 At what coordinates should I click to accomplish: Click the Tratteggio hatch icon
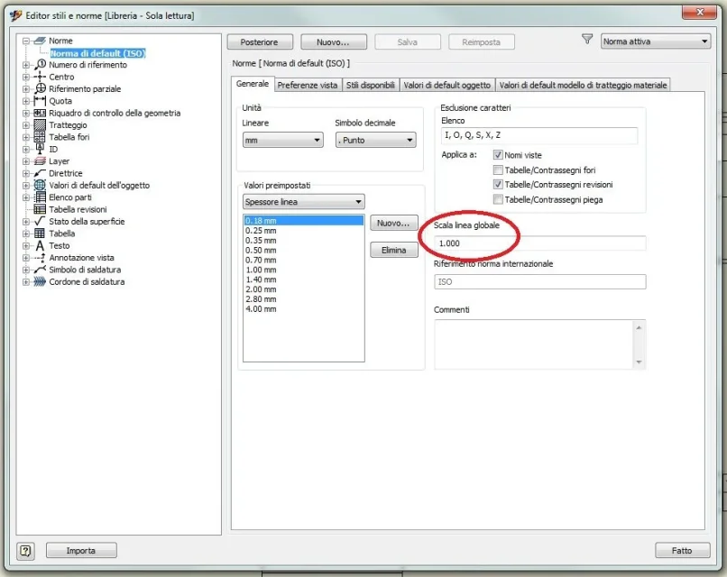click(x=40, y=124)
